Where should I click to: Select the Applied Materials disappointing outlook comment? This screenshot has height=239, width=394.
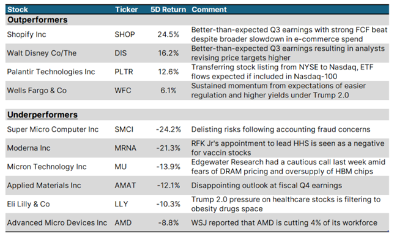[267, 186]
